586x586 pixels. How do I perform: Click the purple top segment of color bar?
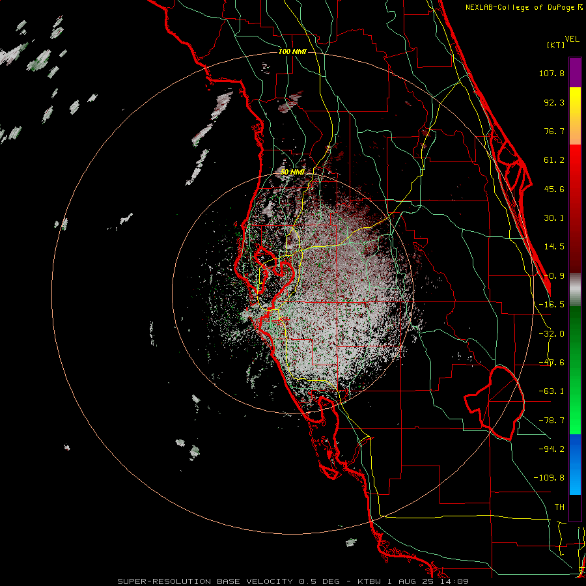click(x=575, y=72)
